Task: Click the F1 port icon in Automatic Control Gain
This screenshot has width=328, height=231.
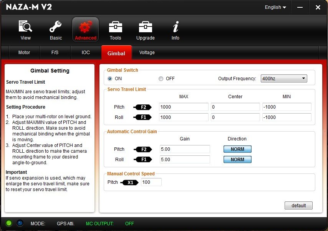Action: tap(143, 160)
